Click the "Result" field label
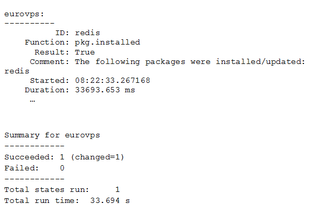This screenshot has width=314, height=215. tap(51, 52)
